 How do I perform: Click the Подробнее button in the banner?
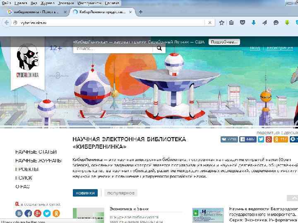[x=224, y=42]
